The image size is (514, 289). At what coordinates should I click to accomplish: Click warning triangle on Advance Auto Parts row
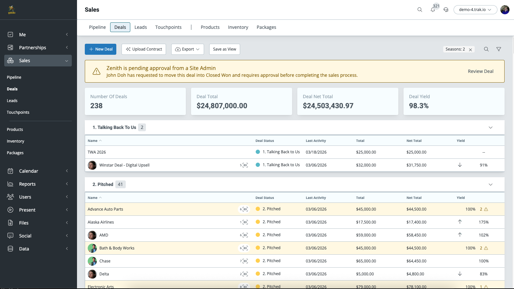(x=486, y=209)
